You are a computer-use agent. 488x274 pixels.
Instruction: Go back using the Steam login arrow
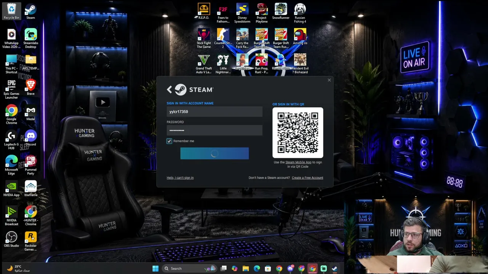coord(169,89)
